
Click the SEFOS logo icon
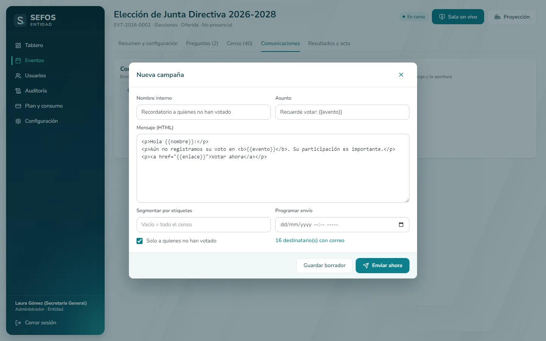20,20
